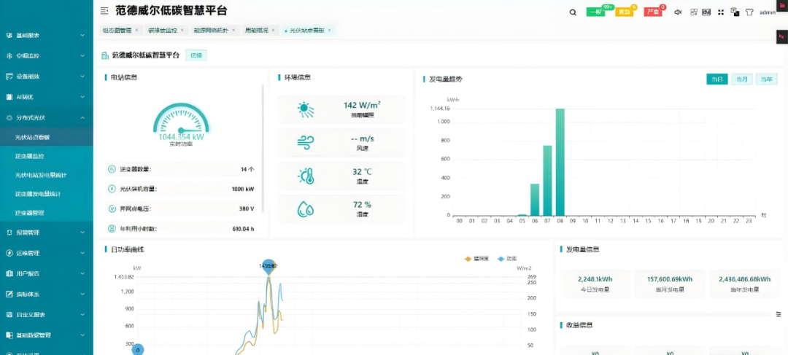Click the dark picture icon in the header
The image size is (788, 355).
pos(706,12)
